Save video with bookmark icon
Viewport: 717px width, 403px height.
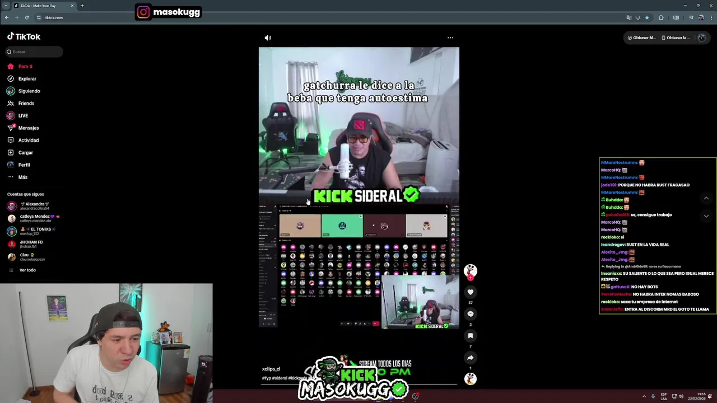tap(471, 336)
